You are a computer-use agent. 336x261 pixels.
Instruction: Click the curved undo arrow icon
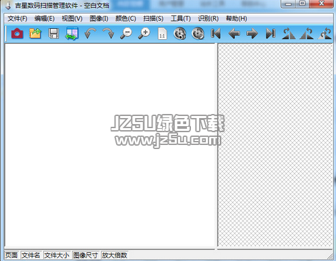pyautogui.click(x=90, y=34)
